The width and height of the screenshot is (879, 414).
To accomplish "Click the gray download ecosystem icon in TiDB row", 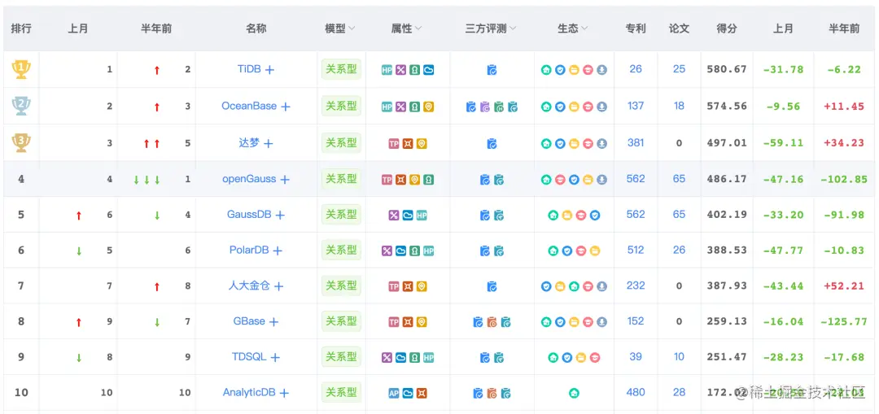I will pos(601,70).
